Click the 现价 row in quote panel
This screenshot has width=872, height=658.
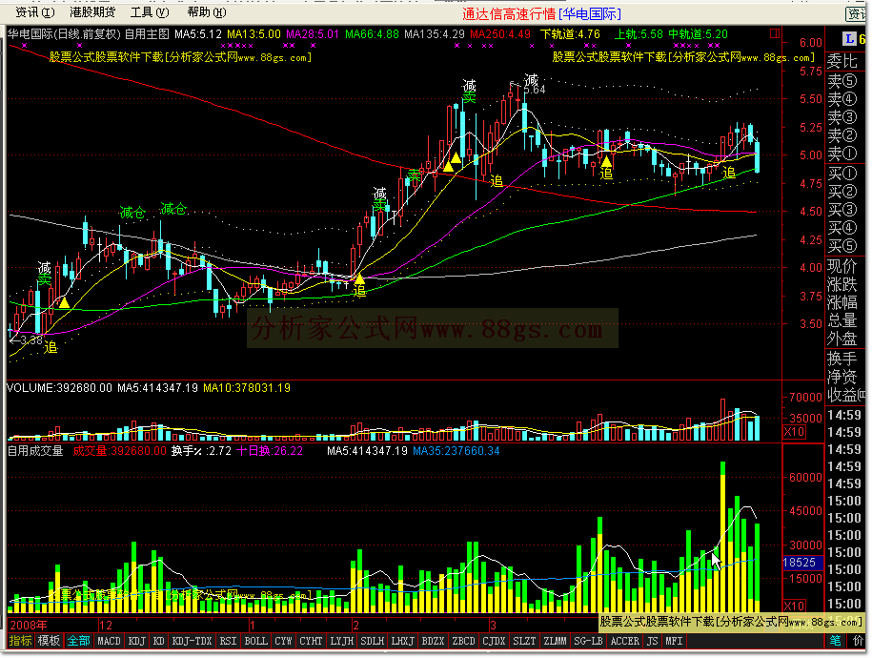pos(842,266)
